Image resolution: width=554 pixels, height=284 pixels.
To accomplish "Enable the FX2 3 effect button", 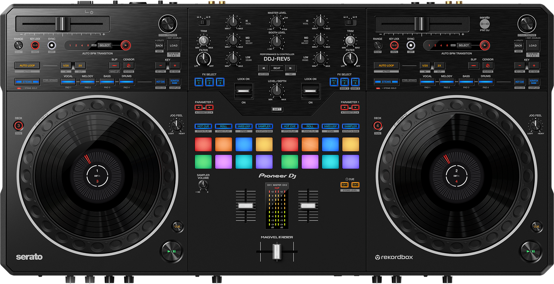I will pos(355,82).
